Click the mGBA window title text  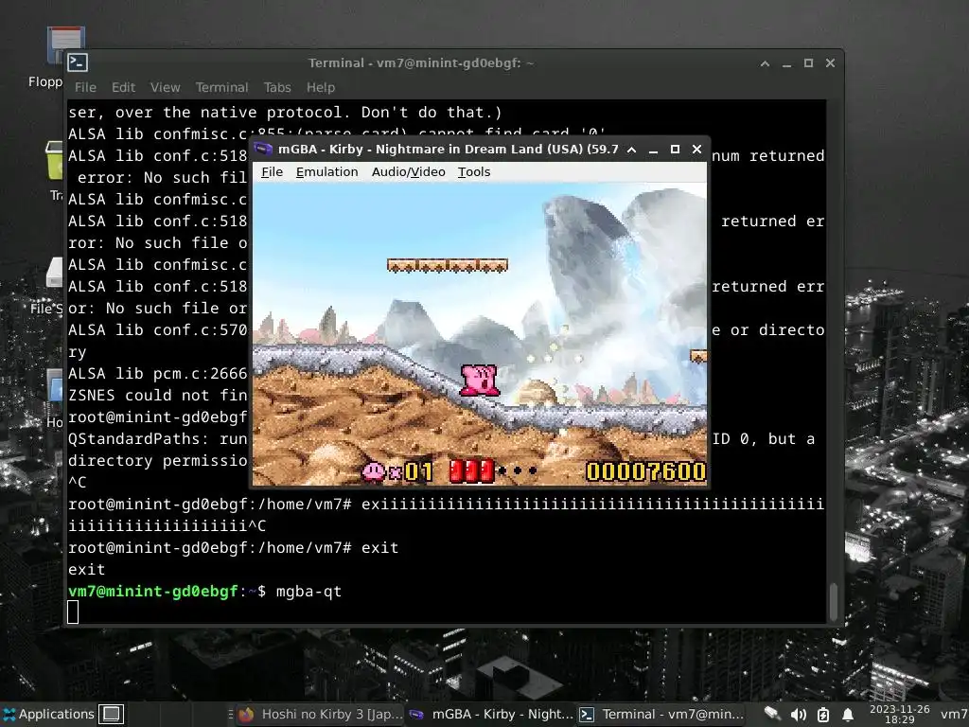[448, 149]
